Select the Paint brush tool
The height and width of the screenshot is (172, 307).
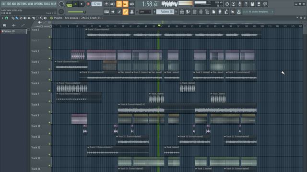17,18
